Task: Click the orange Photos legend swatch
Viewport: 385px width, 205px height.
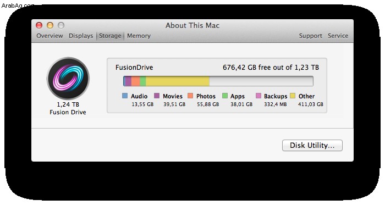Action: pyautogui.click(x=190, y=96)
